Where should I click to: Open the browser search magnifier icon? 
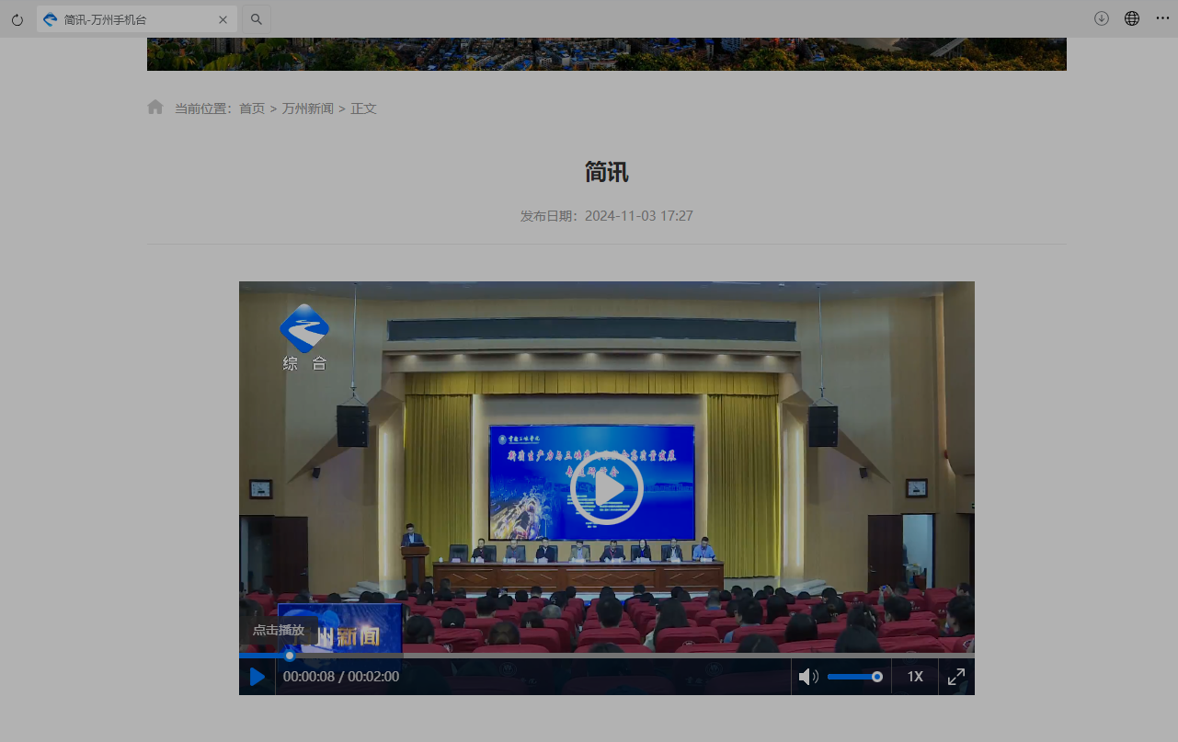coord(257,19)
